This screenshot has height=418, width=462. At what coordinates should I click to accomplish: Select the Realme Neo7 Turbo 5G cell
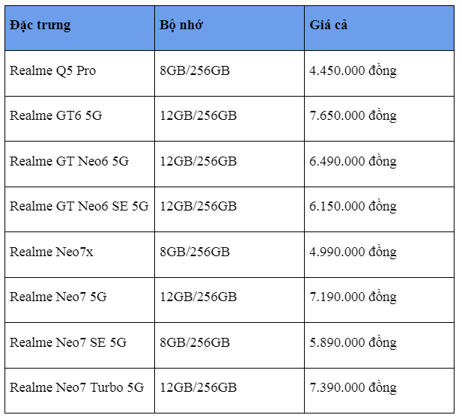point(76,388)
